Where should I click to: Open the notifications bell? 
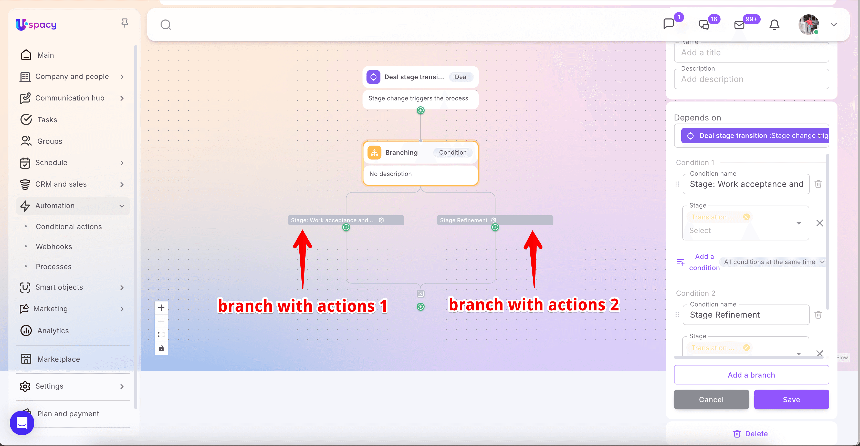point(774,25)
